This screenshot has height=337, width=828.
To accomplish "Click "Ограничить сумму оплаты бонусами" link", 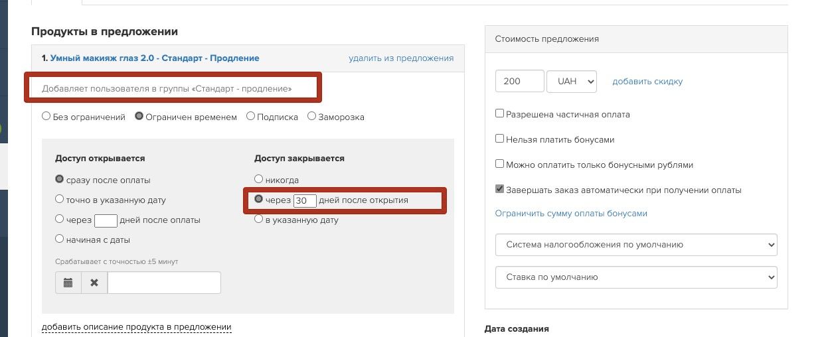I will pyautogui.click(x=571, y=214).
